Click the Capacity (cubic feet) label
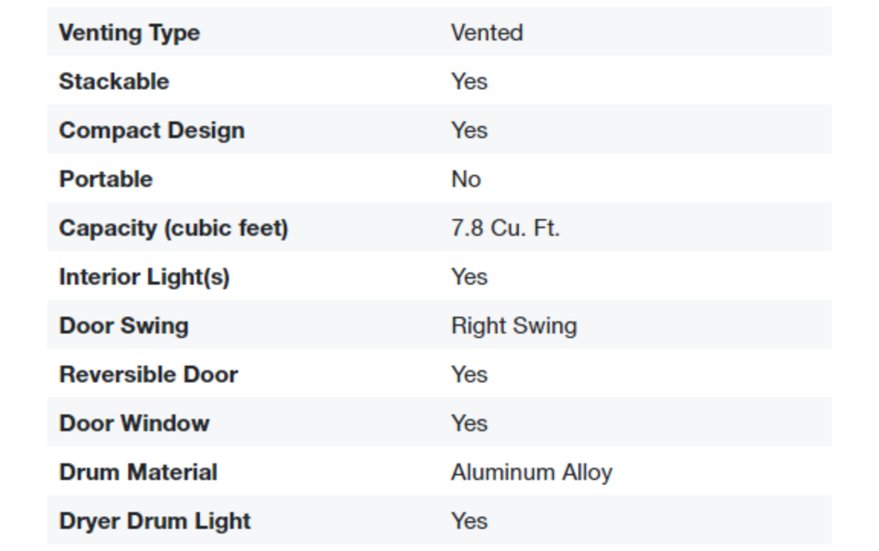Image resolution: width=879 pixels, height=551 pixels. click(173, 228)
